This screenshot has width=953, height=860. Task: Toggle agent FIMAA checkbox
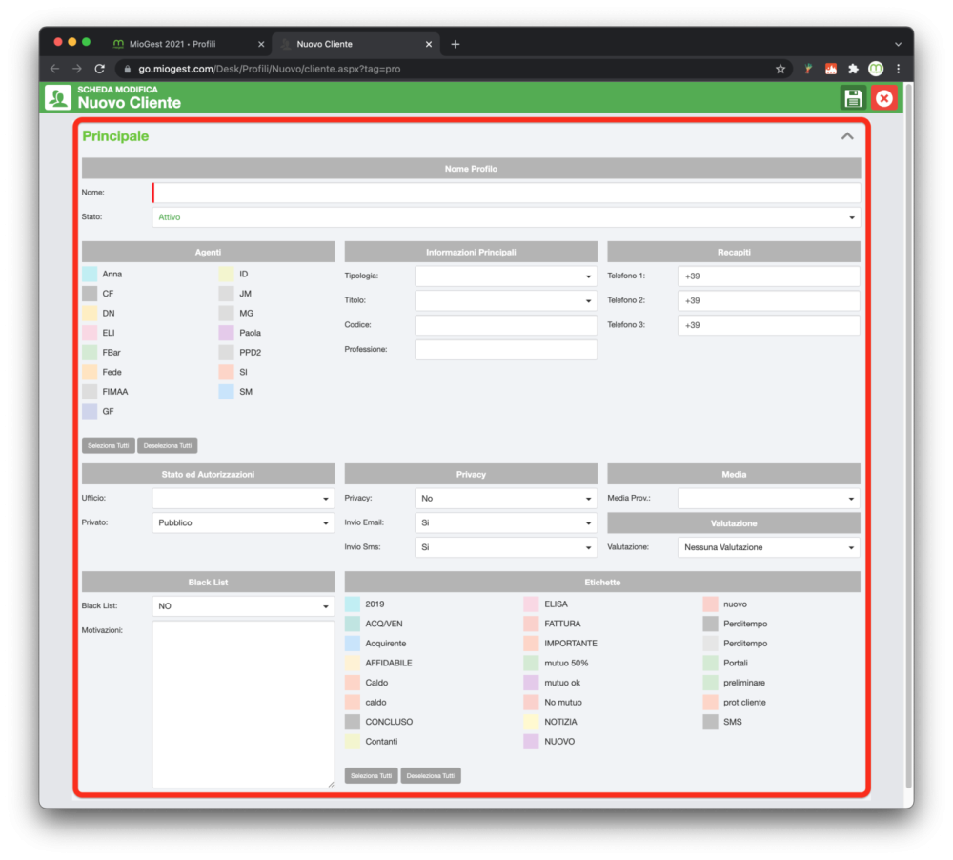coord(90,392)
